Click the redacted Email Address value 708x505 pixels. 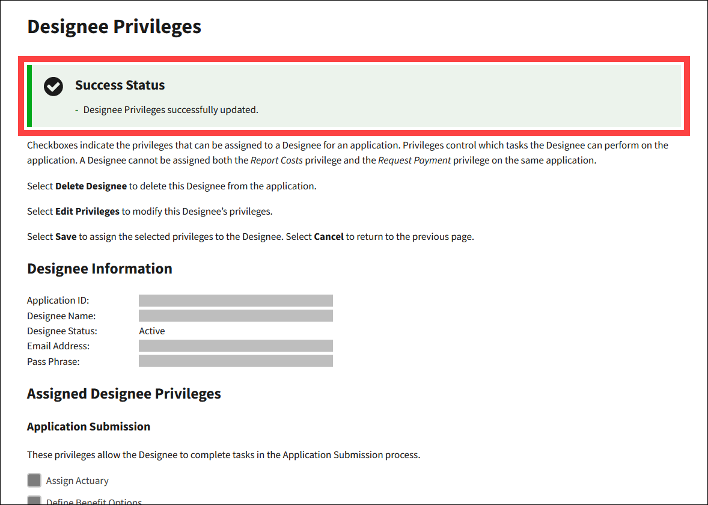click(236, 346)
